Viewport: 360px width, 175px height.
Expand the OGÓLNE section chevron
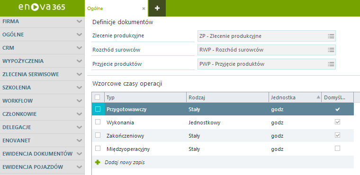pos(79,35)
